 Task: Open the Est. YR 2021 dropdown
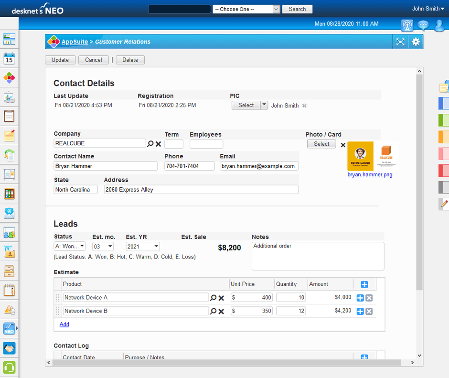(x=143, y=247)
